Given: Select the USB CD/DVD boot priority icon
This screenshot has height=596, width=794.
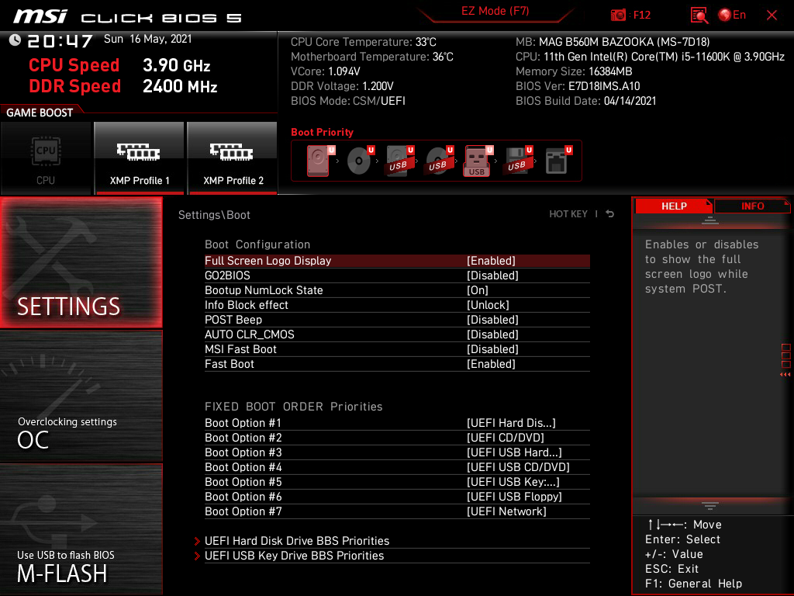Looking at the screenshot, I should [x=439, y=161].
